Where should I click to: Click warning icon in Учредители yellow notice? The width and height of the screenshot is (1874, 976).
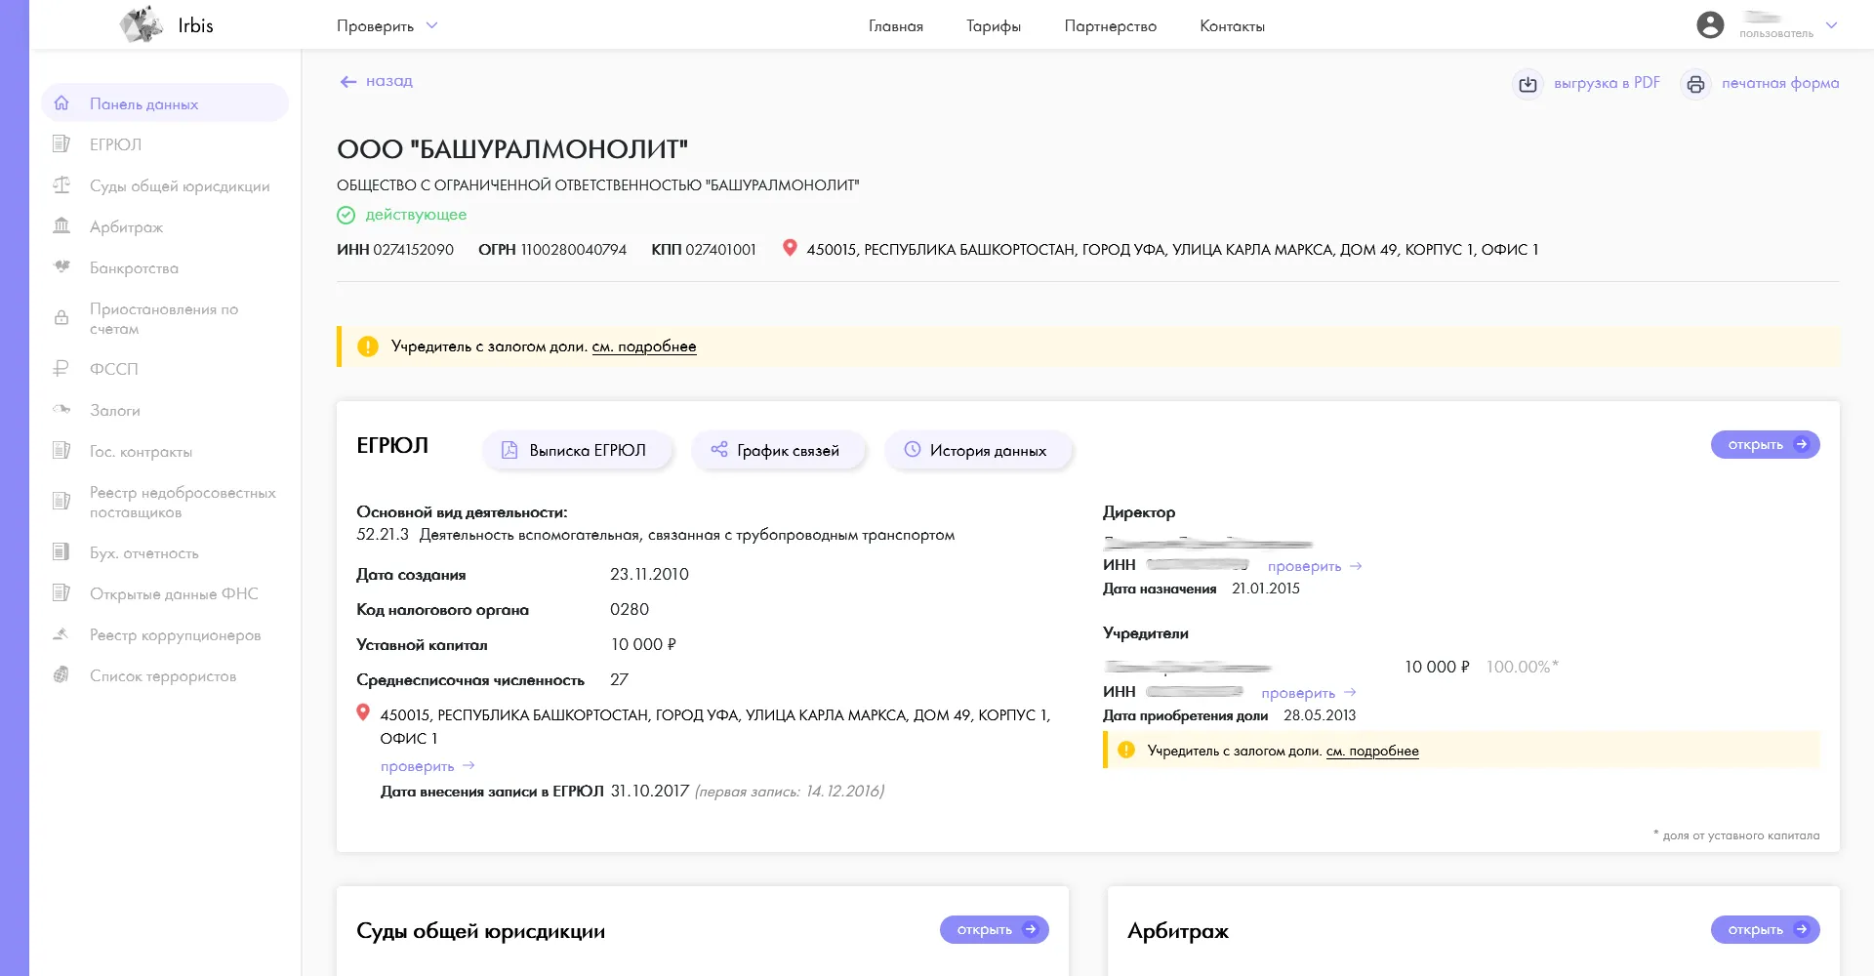[x=1126, y=750]
